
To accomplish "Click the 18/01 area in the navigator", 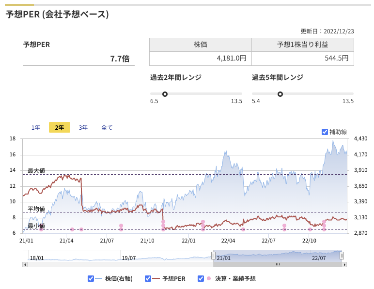I will click(x=37, y=258).
